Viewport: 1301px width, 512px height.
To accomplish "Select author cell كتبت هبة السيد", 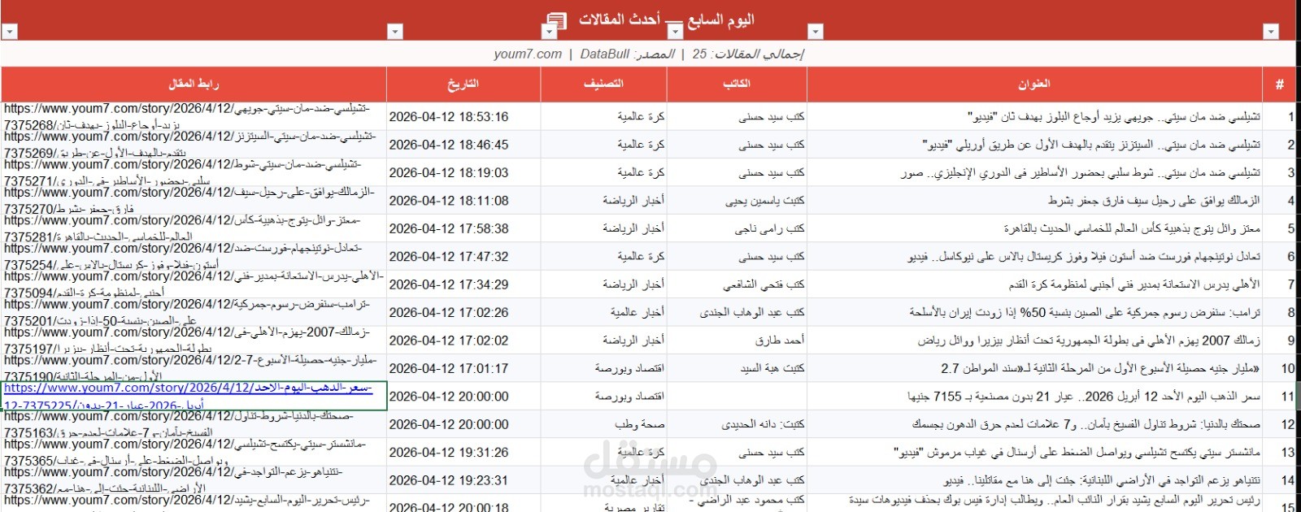I will [x=737, y=368].
